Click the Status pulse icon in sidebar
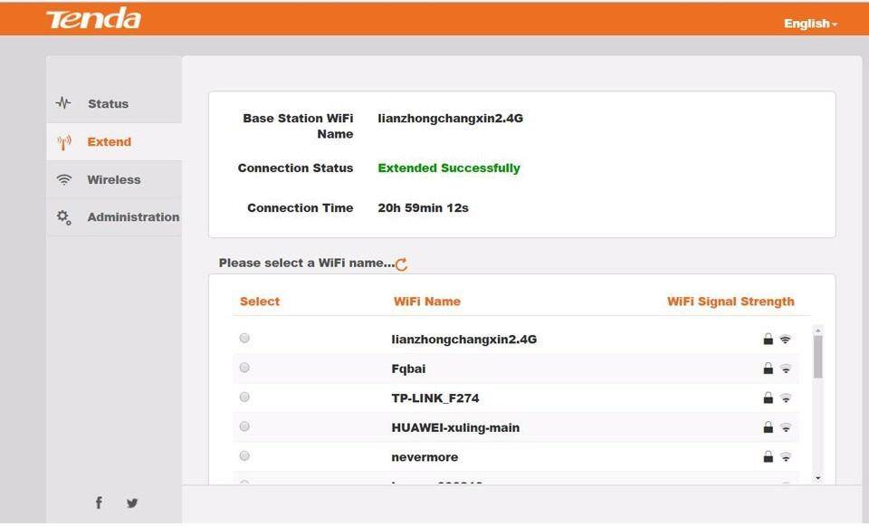The image size is (869, 527). point(63,103)
